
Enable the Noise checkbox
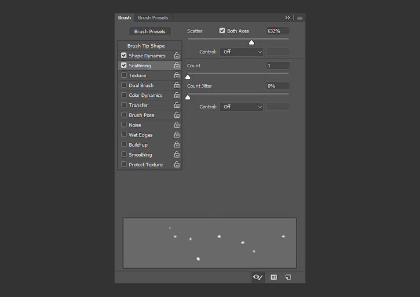point(123,125)
